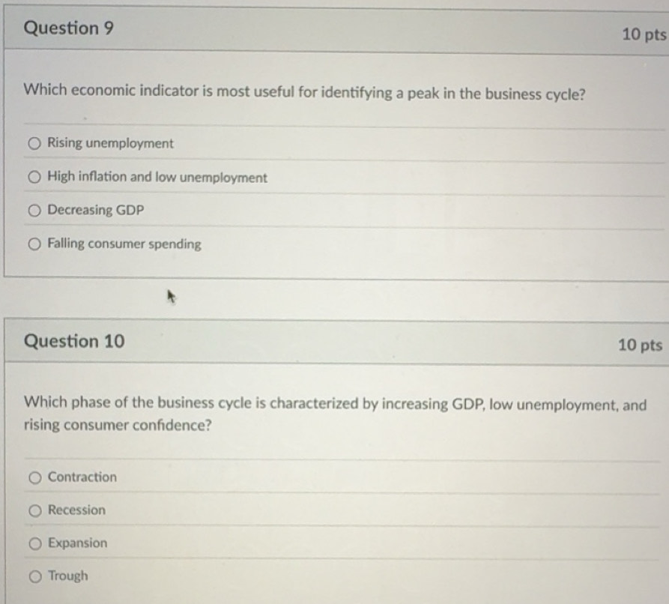This screenshot has height=604, width=669.
Task: Click the question text about identifying a peak
Action: [304, 92]
